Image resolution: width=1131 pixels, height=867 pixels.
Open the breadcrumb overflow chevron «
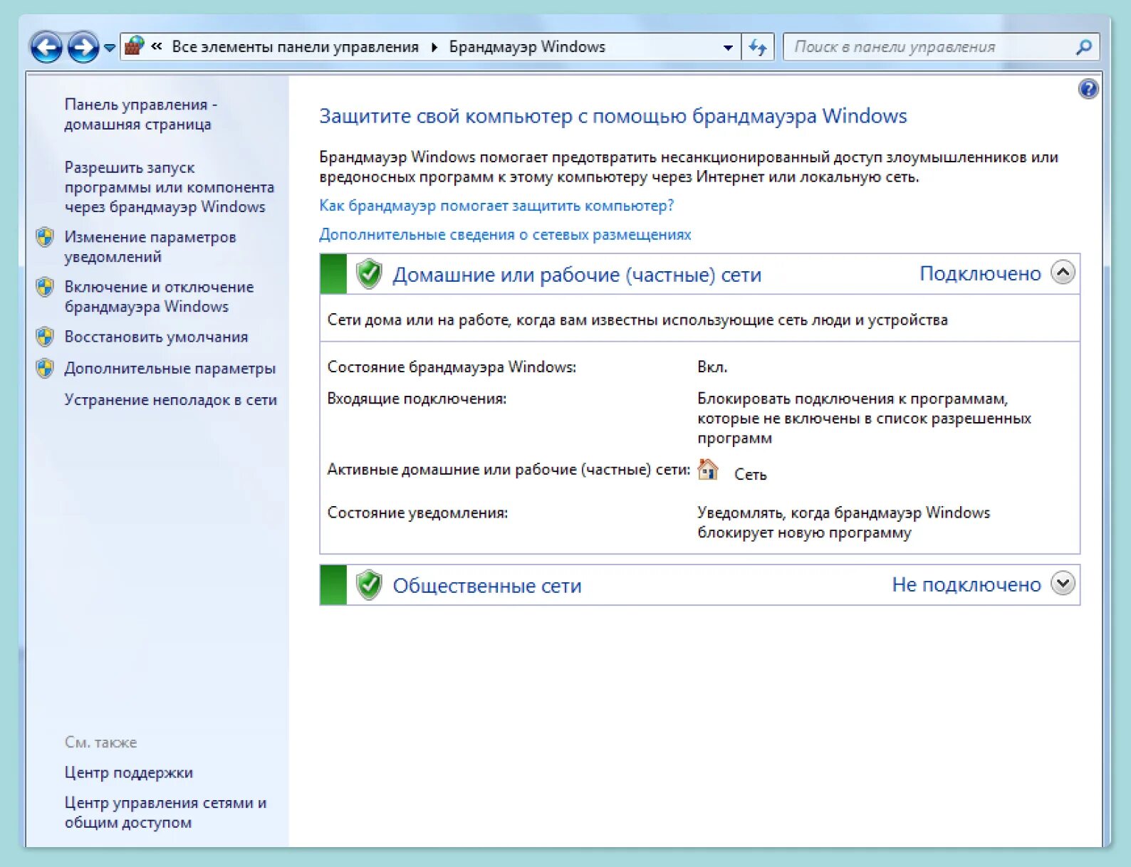(157, 46)
